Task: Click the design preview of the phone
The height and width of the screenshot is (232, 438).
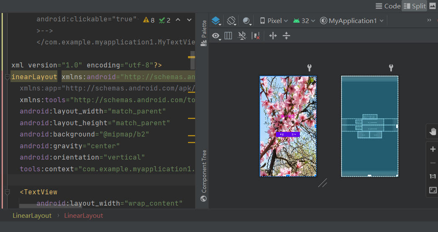Action: click(x=288, y=126)
